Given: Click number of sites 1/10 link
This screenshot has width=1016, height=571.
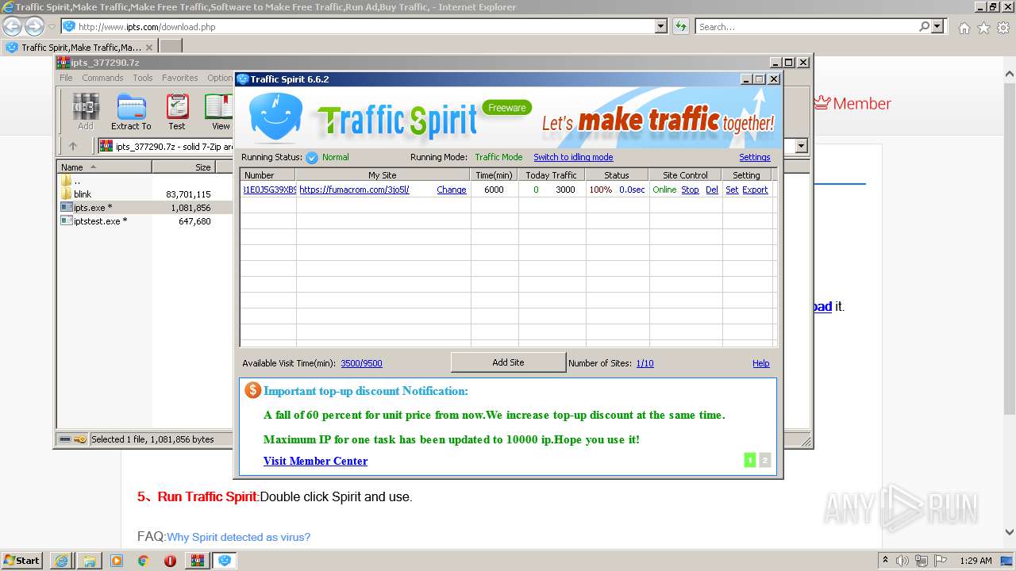Looking at the screenshot, I should click(645, 364).
